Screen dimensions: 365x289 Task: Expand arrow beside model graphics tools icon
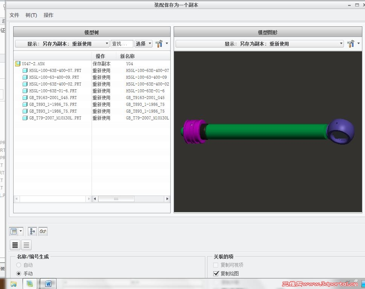pos(359,43)
